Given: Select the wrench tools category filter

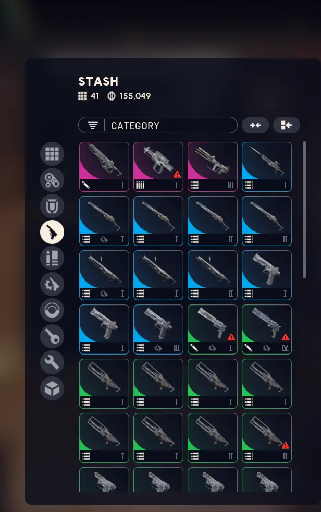Looking at the screenshot, I should (52, 362).
